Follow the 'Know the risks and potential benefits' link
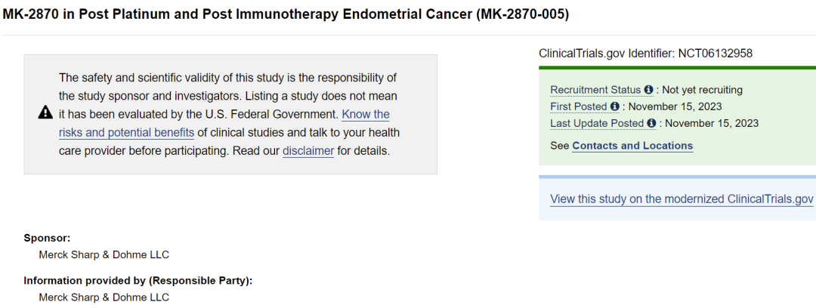The height and width of the screenshot is (308, 816). (x=224, y=123)
